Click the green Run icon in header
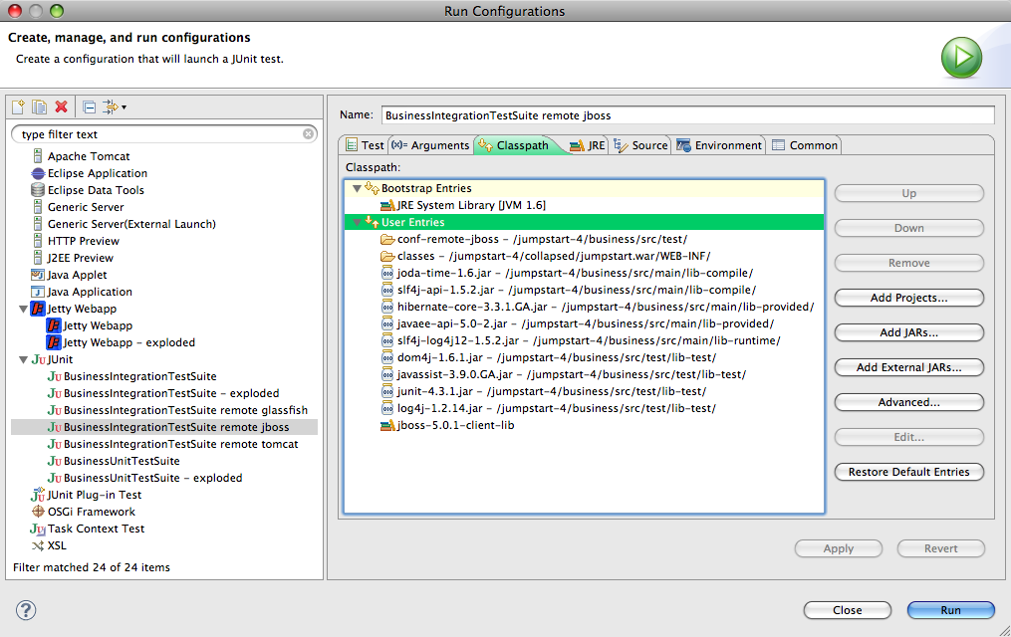 [x=961, y=57]
